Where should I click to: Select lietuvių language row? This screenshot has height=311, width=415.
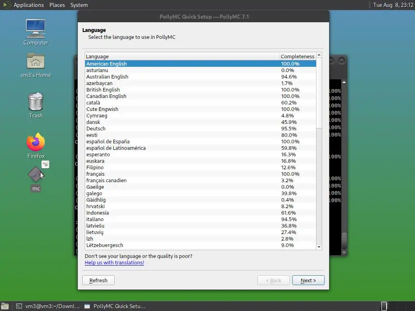click(x=201, y=232)
